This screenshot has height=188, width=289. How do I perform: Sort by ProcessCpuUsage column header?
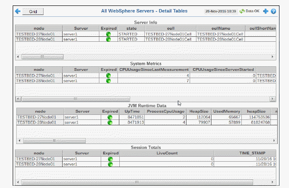point(166,111)
